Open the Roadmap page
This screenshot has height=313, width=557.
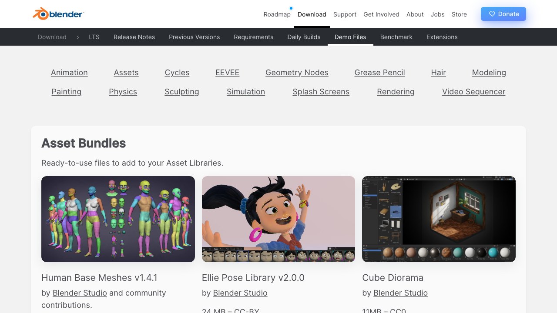(x=277, y=14)
